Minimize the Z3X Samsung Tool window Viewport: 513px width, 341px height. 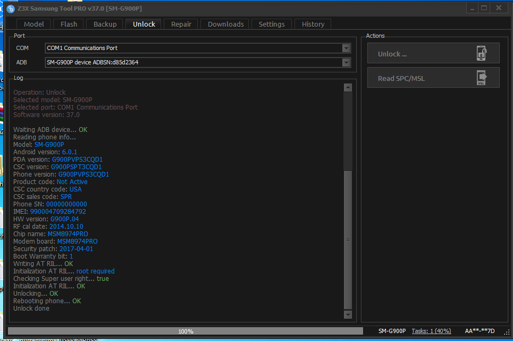[x=472, y=8]
